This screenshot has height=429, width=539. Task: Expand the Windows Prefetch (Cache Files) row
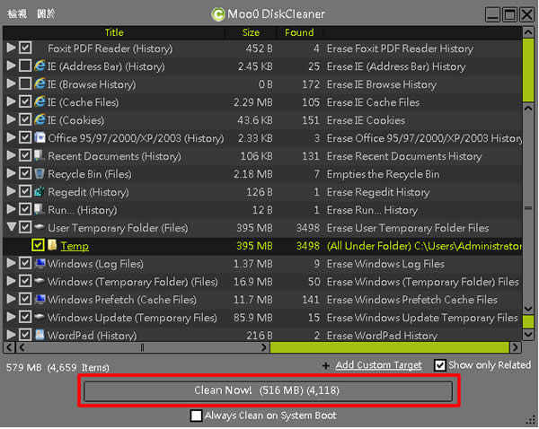coord(11,299)
